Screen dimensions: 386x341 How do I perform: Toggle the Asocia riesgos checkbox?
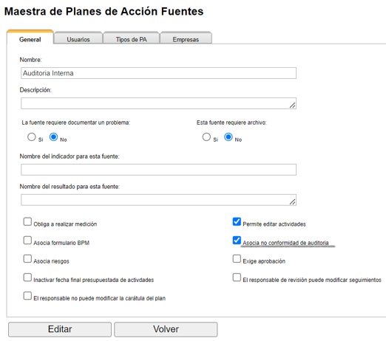pos(27,258)
